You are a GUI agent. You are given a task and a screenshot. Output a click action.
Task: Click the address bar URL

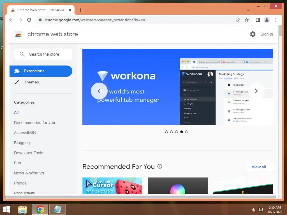pyautogui.click(x=95, y=20)
